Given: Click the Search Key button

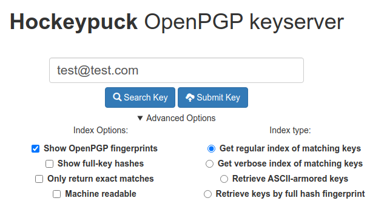Looking at the screenshot, I should tap(140, 97).
